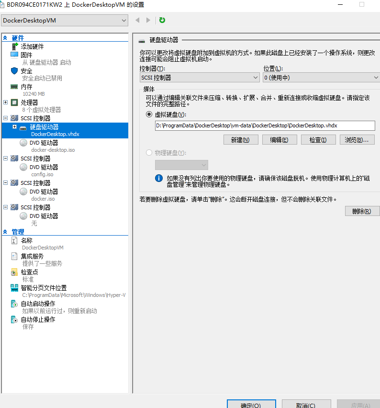Image resolution: width=380 pixels, height=408 pixels.
Task: Collapse the 管理 section header
Action: pyautogui.click(x=5, y=232)
